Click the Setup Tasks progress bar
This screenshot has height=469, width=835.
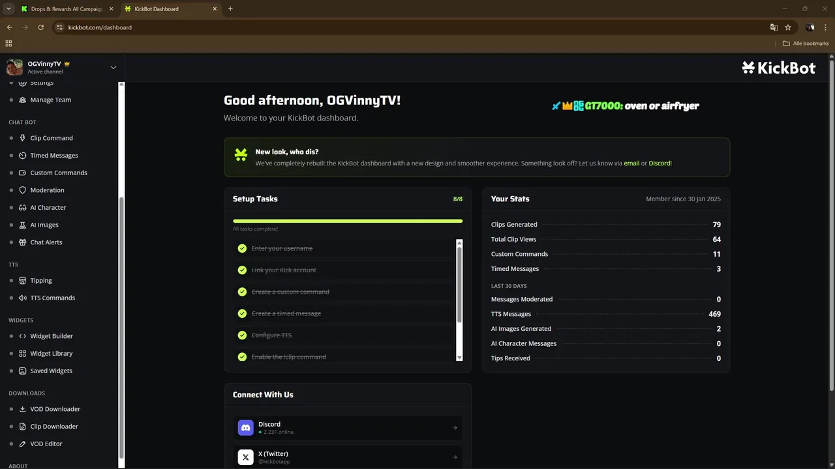(348, 221)
